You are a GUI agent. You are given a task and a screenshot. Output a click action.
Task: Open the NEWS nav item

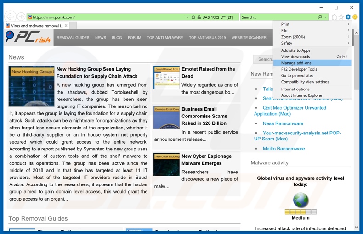coord(101,38)
